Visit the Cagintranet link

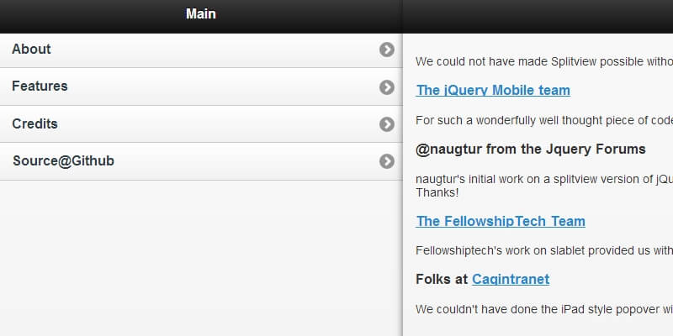point(511,279)
